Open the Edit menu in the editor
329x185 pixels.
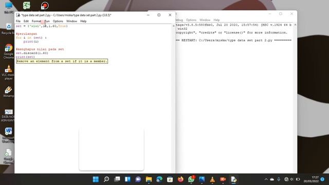click(26, 21)
